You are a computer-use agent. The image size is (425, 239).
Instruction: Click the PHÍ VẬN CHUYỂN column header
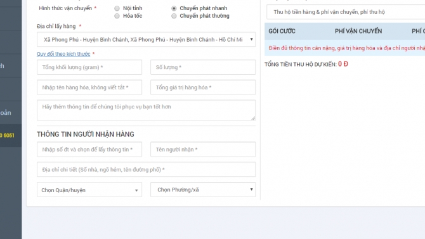point(358,31)
